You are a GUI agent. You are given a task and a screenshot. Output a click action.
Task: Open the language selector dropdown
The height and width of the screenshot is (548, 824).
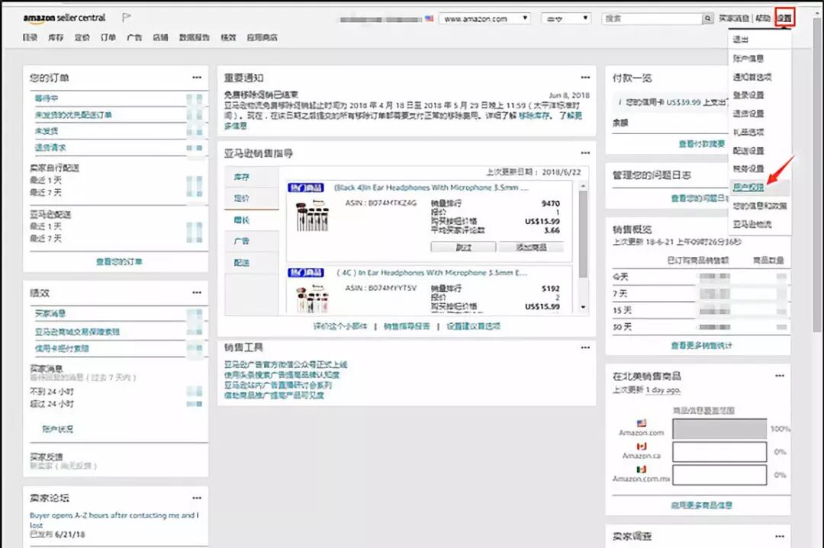[x=566, y=18]
